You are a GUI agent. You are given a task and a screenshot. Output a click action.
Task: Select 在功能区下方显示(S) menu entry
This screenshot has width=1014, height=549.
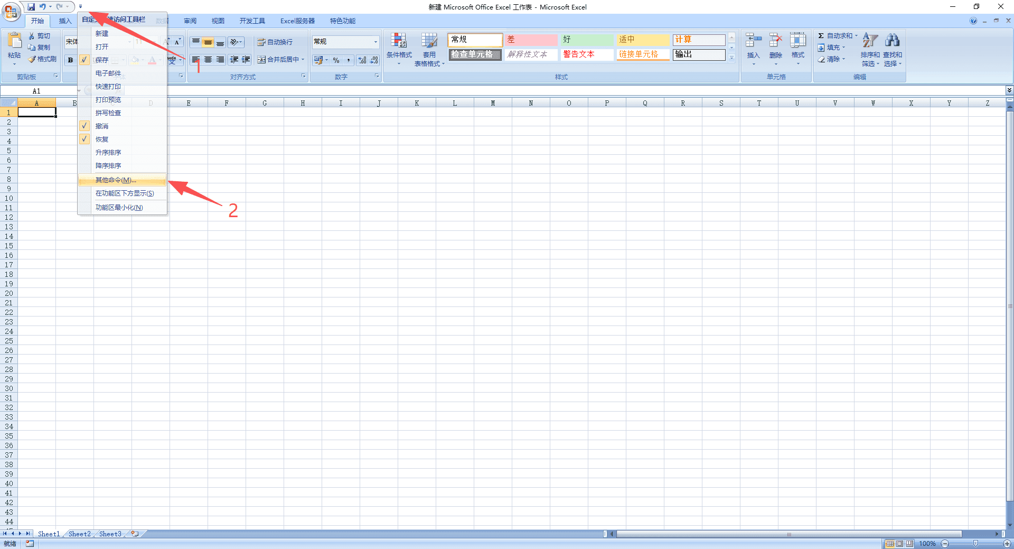pyautogui.click(x=122, y=193)
